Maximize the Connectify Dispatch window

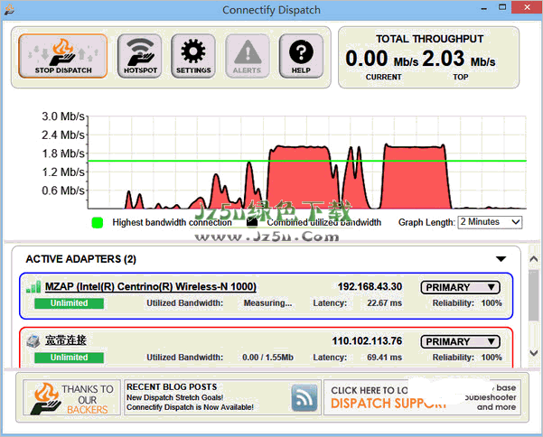click(502, 7)
